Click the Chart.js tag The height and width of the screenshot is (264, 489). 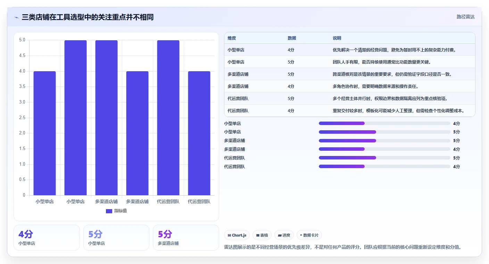[x=237, y=235]
